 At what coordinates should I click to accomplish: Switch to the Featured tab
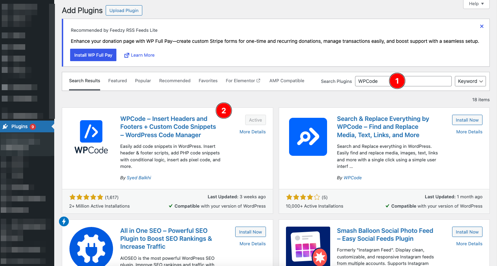click(x=117, y=81)
